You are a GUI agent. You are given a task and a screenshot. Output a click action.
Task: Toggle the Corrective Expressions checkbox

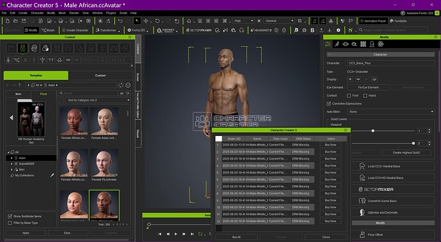point(329,103)
